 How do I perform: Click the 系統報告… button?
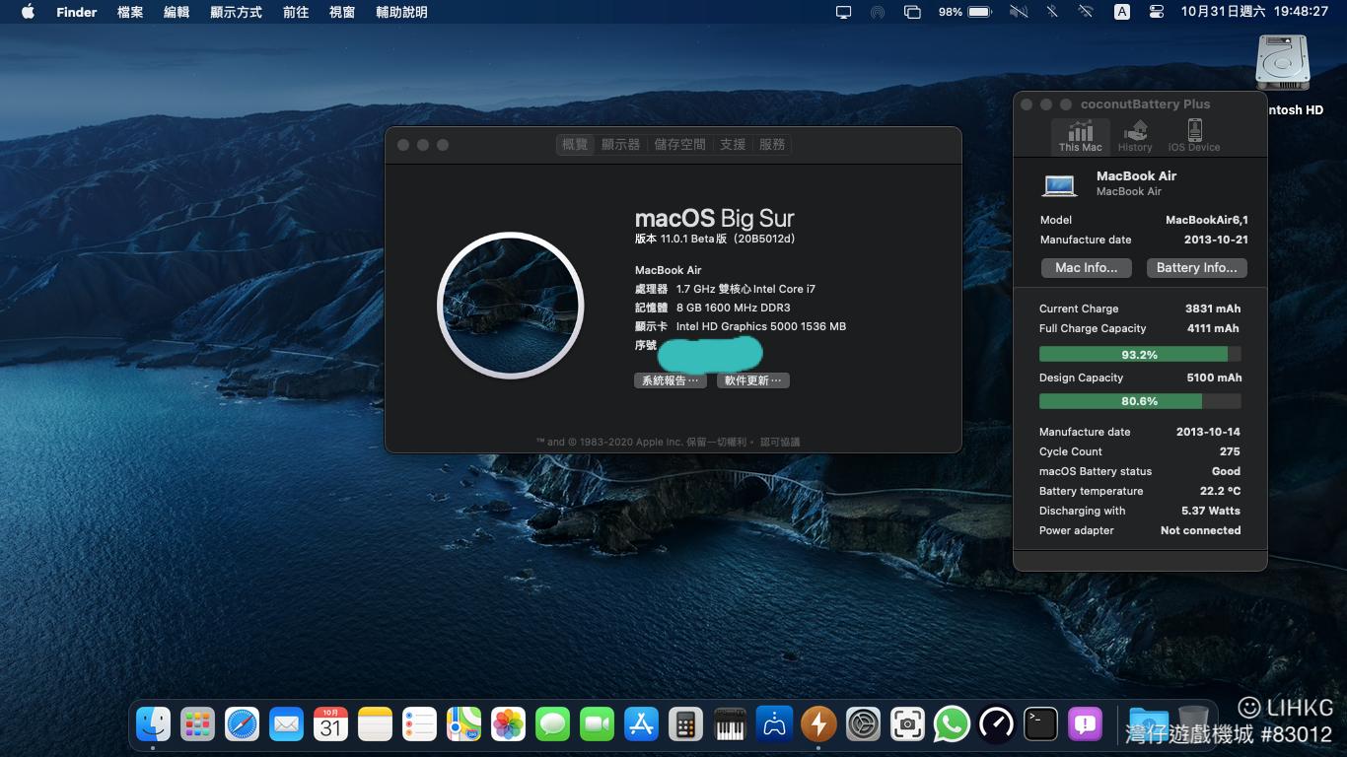[671, 380]
